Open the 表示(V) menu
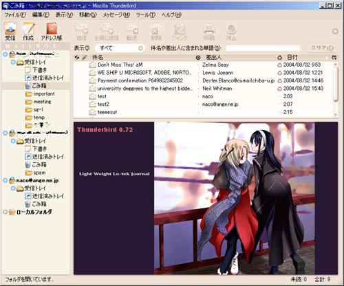Image resolution: width=344 pixels, height=286 pixels. click(64, 15)
